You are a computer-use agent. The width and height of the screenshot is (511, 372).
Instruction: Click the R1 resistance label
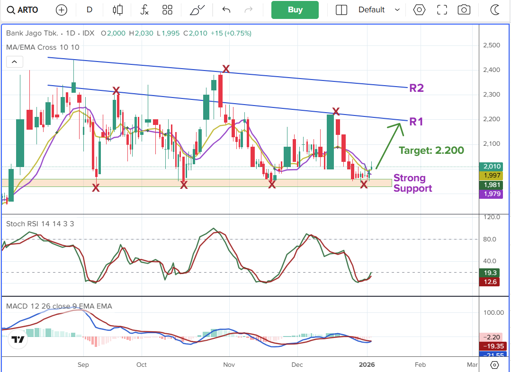coord(416,122)
